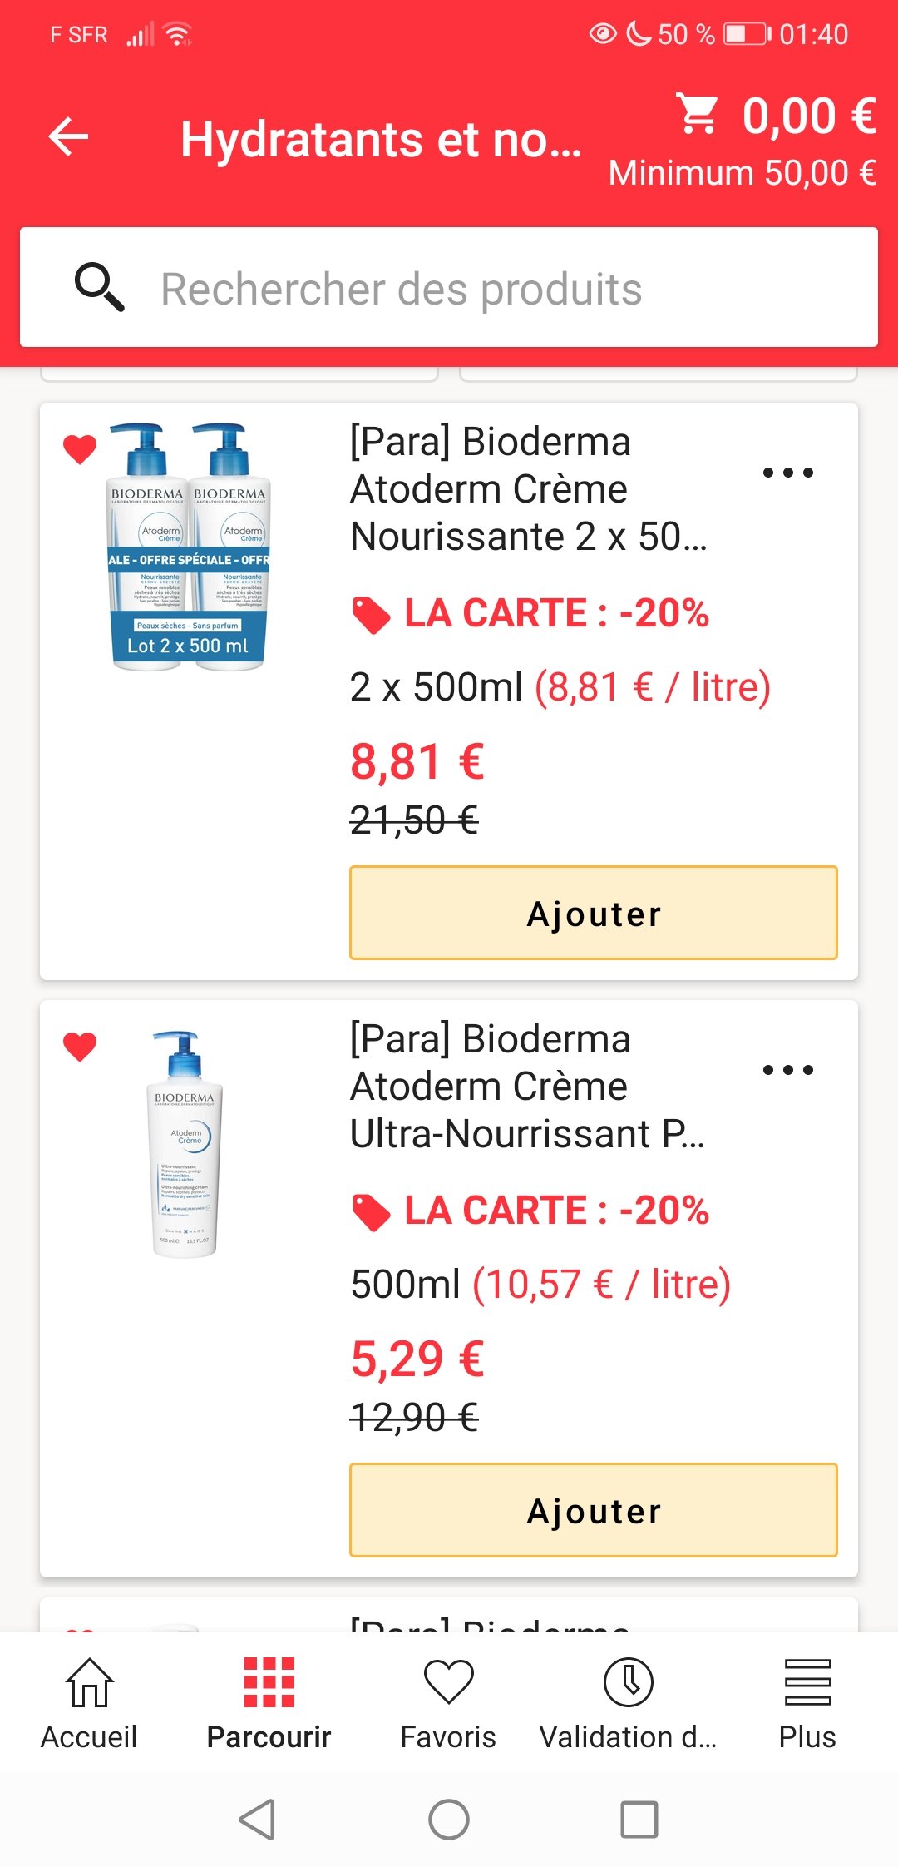View the single Atoderm Crème bottle image
Screen dimensions: 898x1867
[185, 1145]
